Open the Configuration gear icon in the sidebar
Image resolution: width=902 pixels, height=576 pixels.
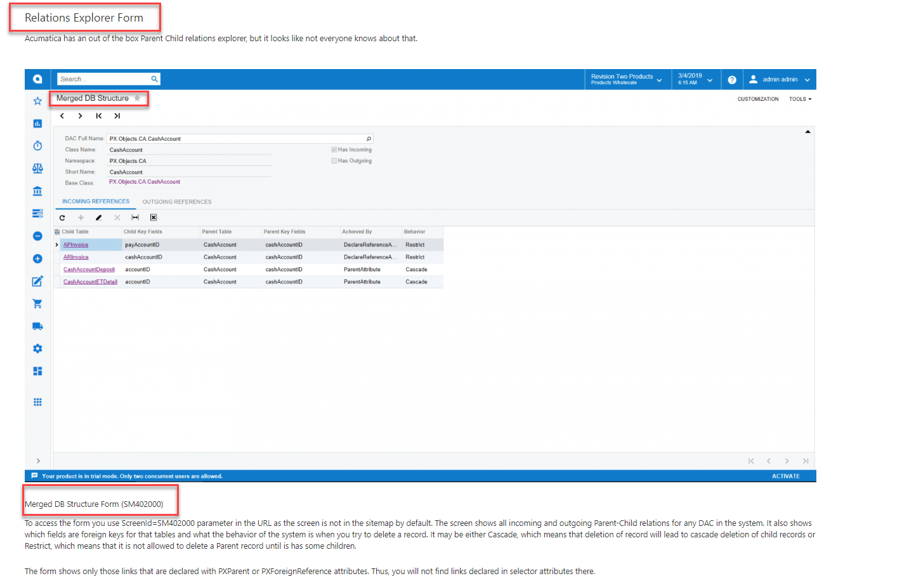coord(37,349)
